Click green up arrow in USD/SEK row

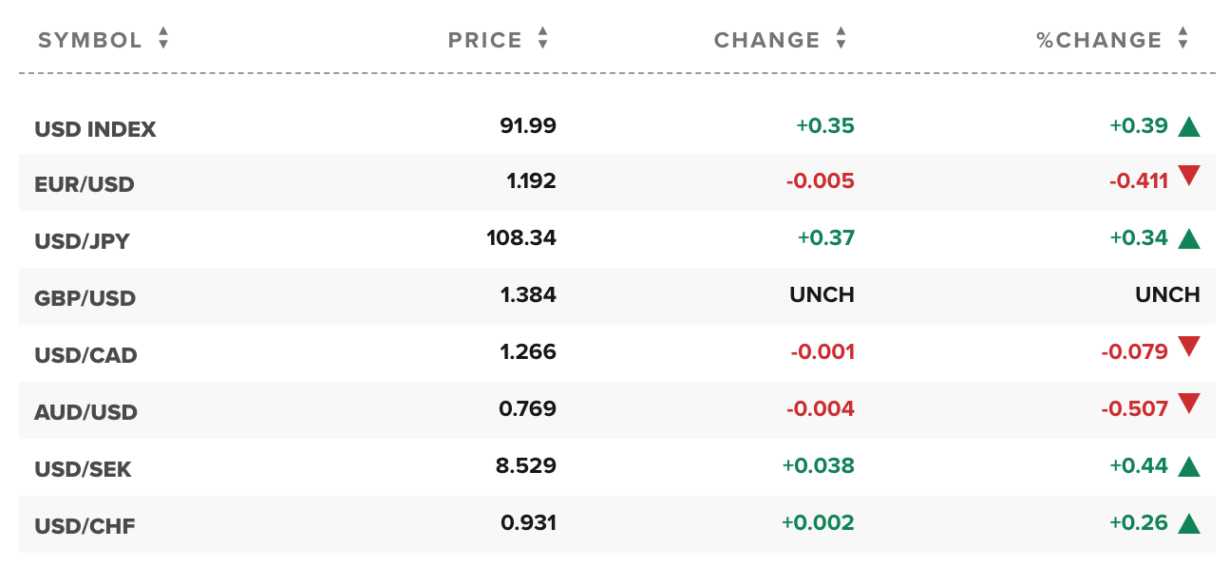point(1189,466)
